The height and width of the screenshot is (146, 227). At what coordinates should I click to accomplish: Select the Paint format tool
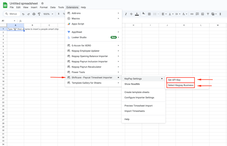[x=39, y=14]
